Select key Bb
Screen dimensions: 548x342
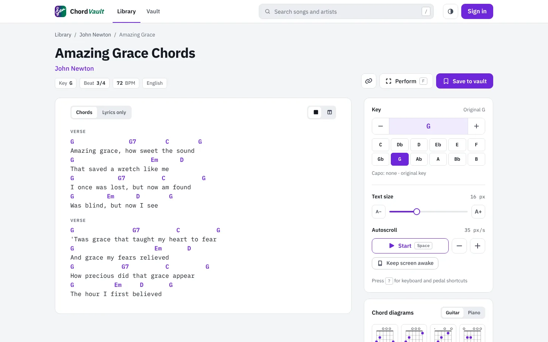click(457, 159)
